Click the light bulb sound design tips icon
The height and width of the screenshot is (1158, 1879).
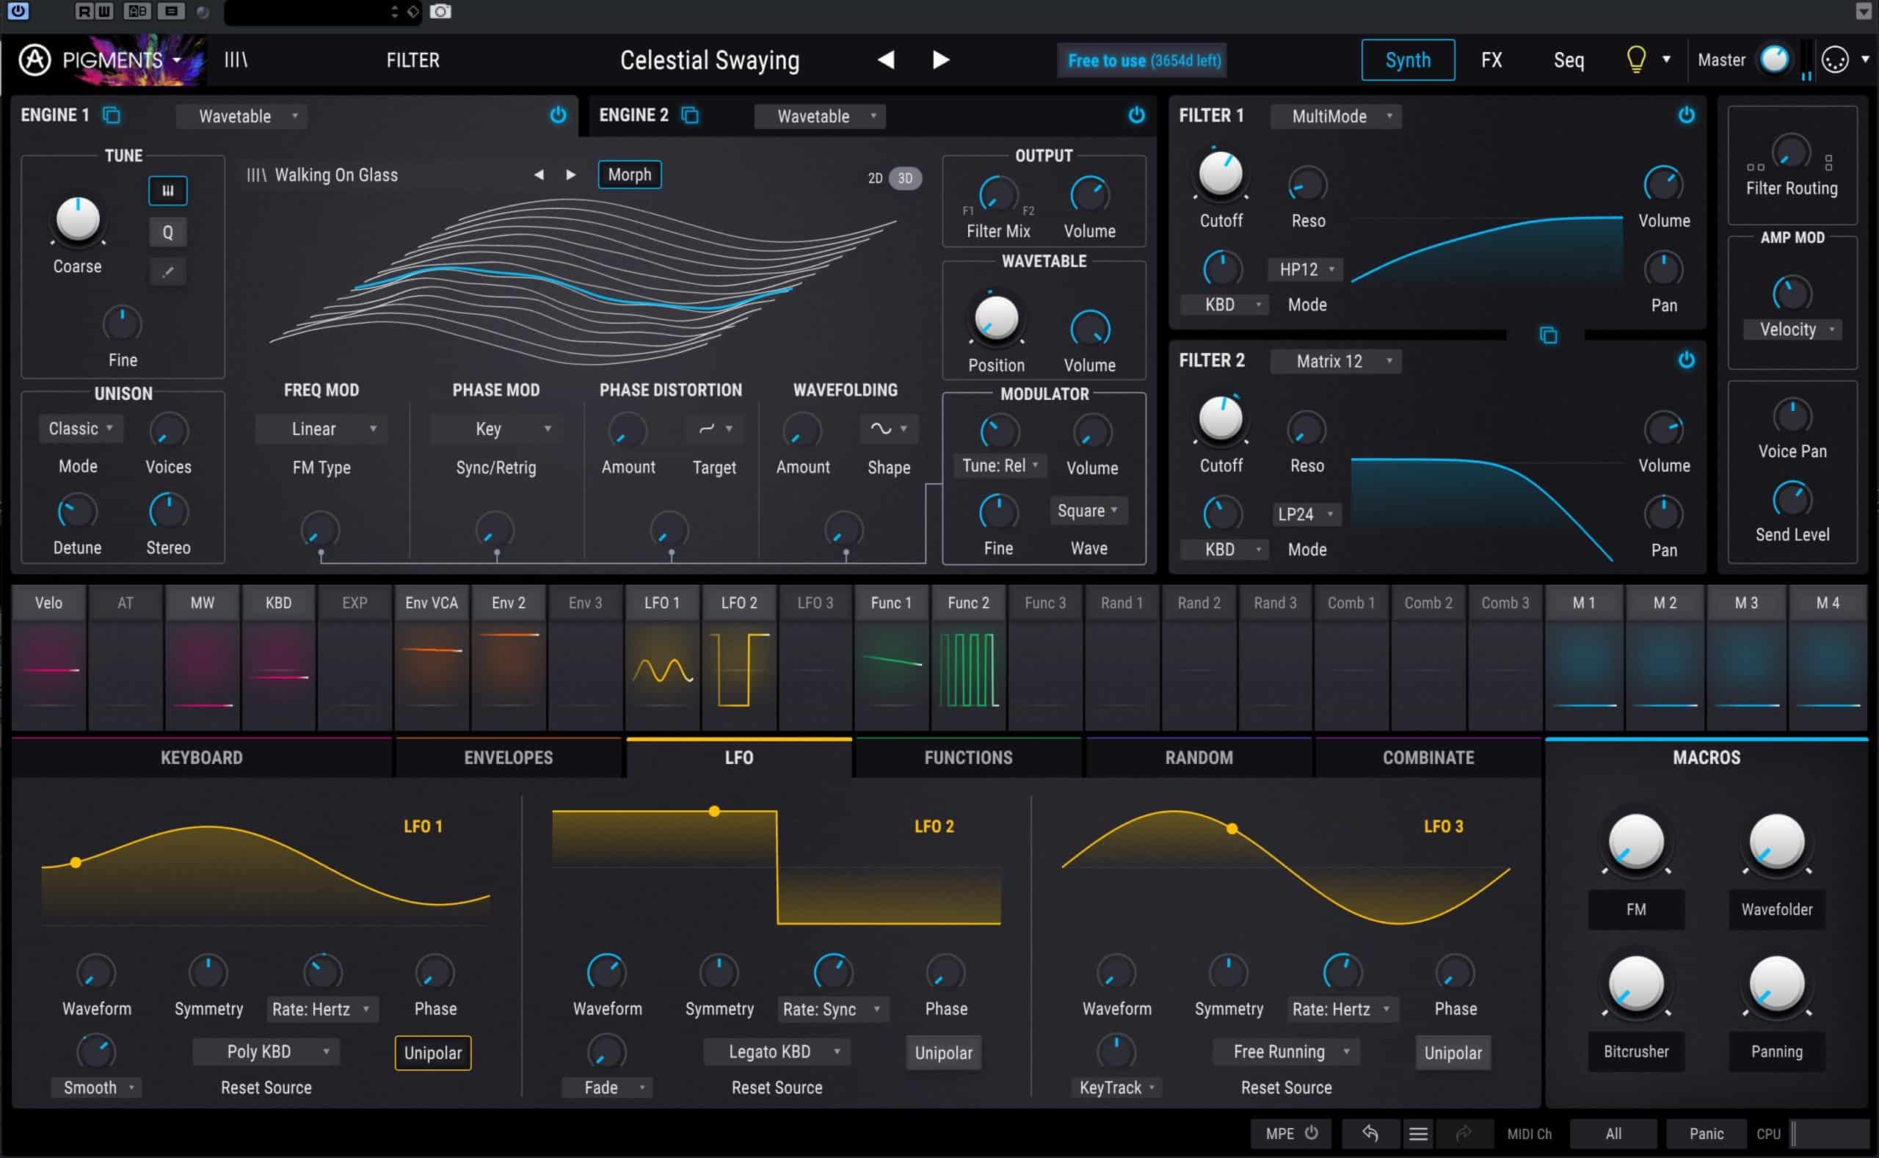click(x=1635, y=59)
